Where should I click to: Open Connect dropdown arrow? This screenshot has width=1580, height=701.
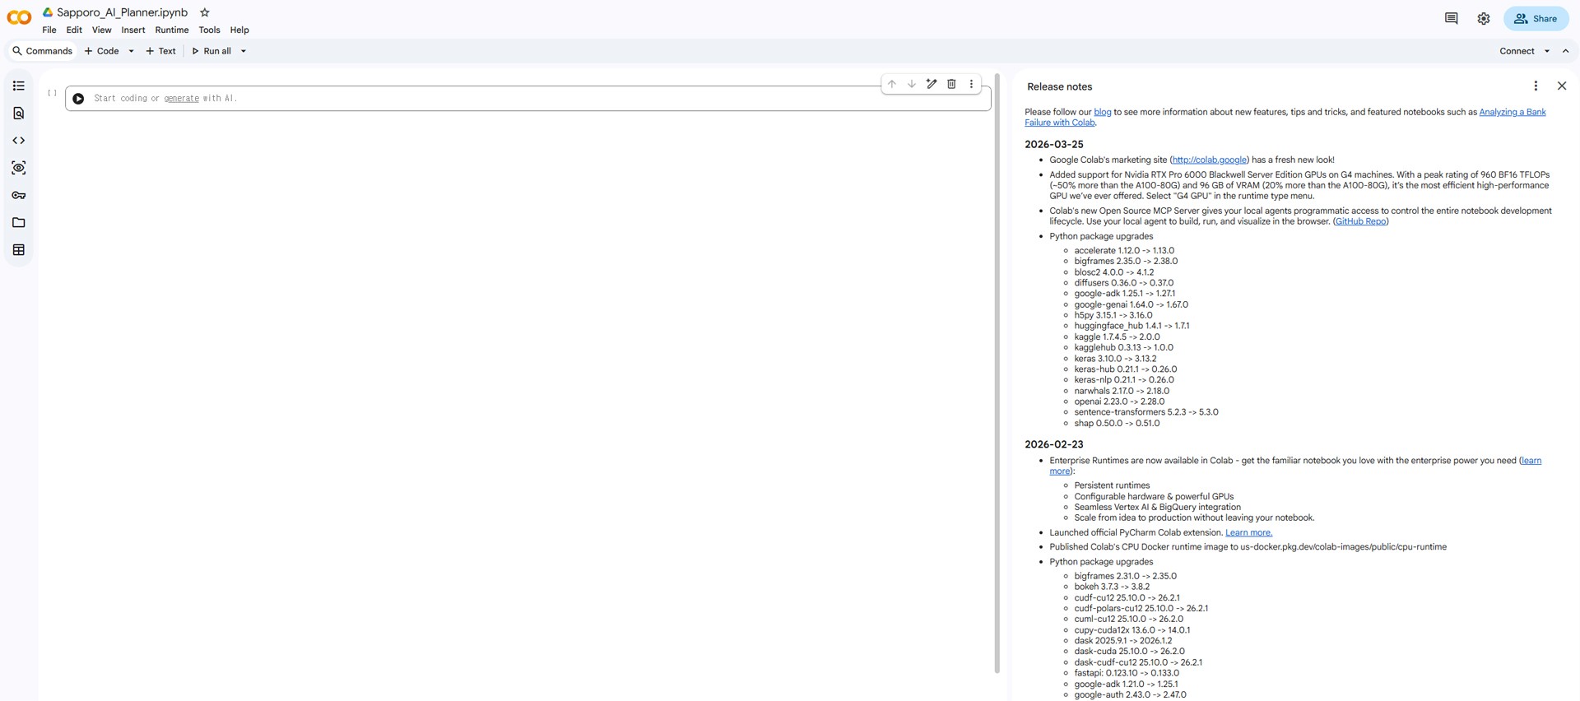click(1546, 51)
